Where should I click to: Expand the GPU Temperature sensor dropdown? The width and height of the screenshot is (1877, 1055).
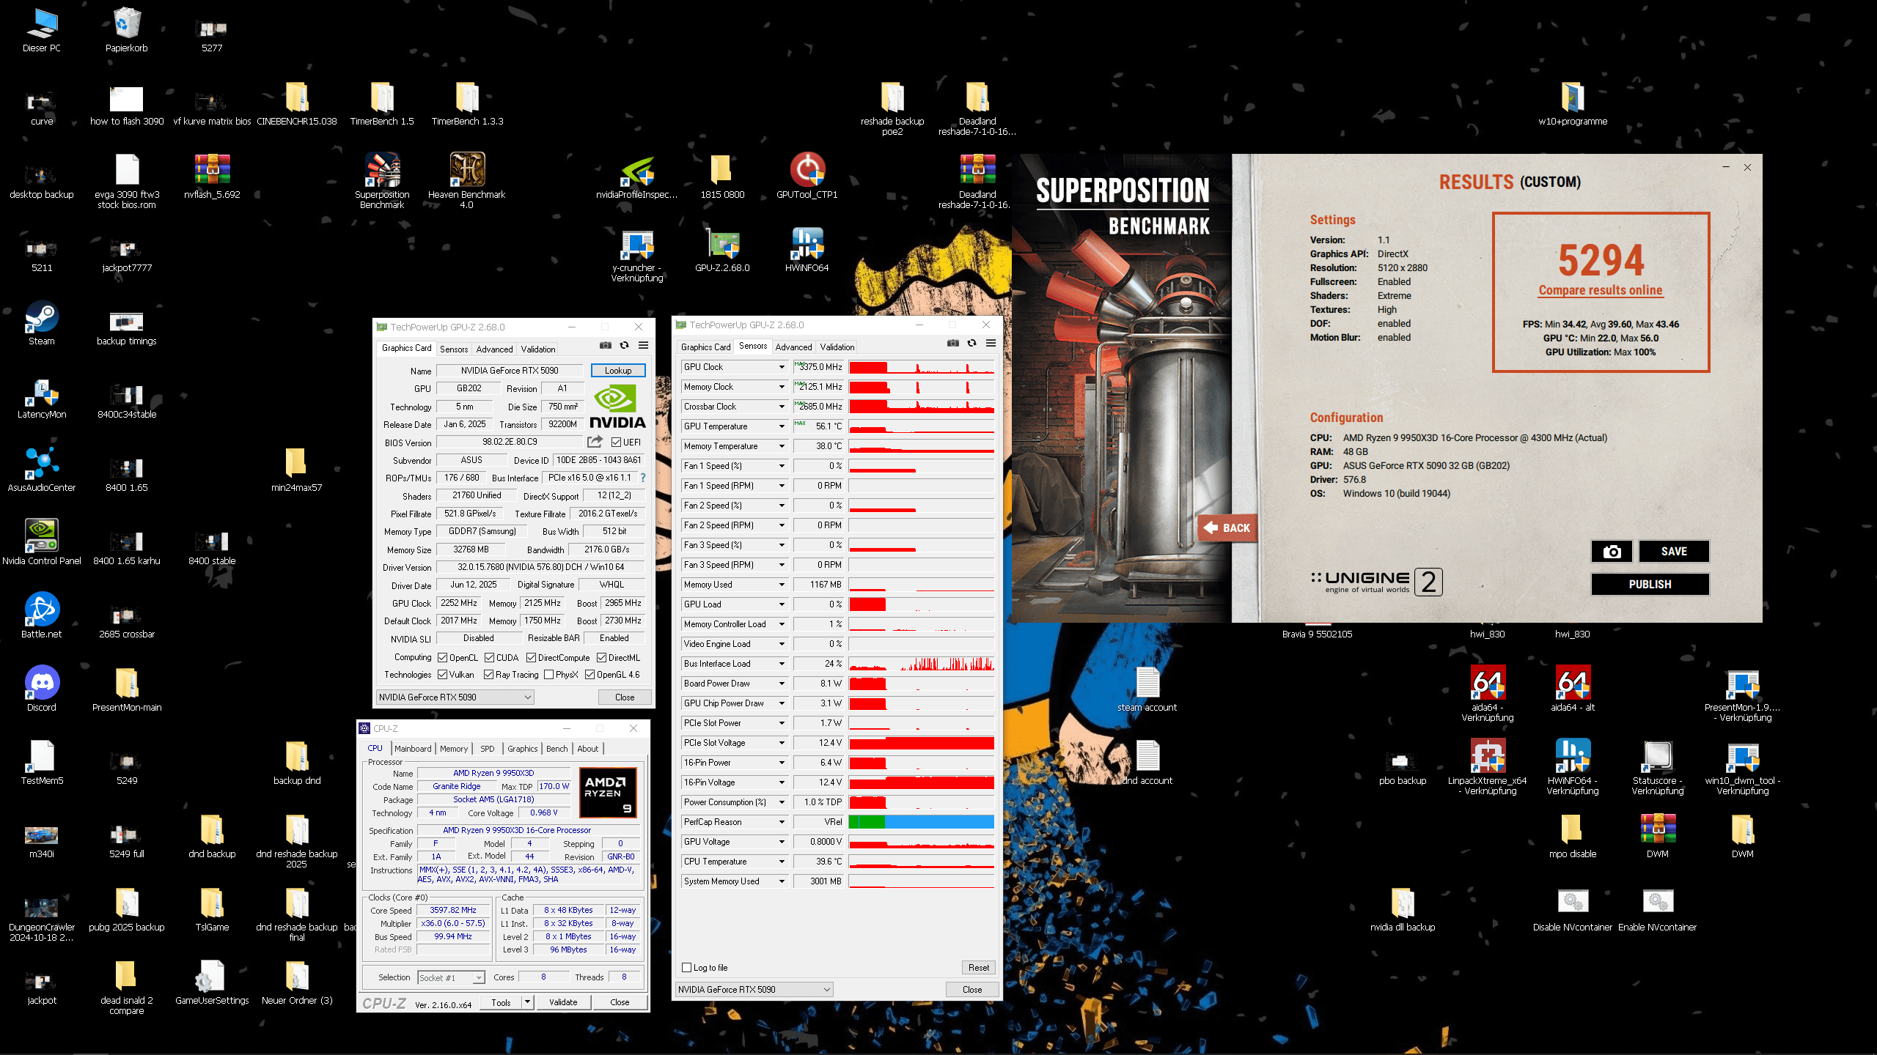(782, 426)
